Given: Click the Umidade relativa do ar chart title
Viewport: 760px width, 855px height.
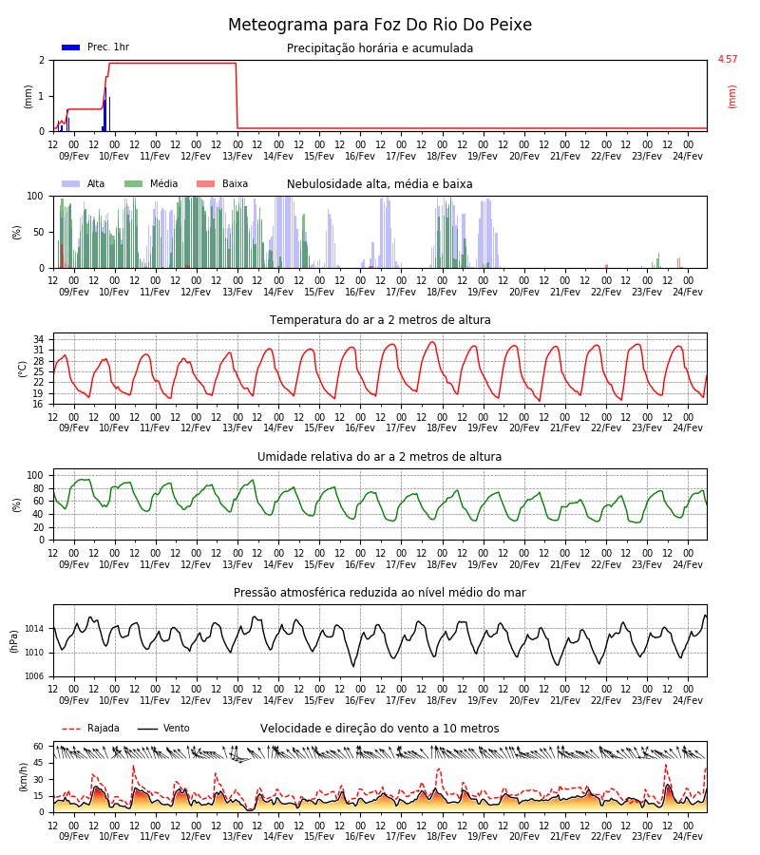Looking at the screenshot, I should (x=380, y=456).
